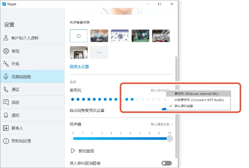Open 常规 settings section
This screenshot has height=168, width=249.
(x=32, y=51)
